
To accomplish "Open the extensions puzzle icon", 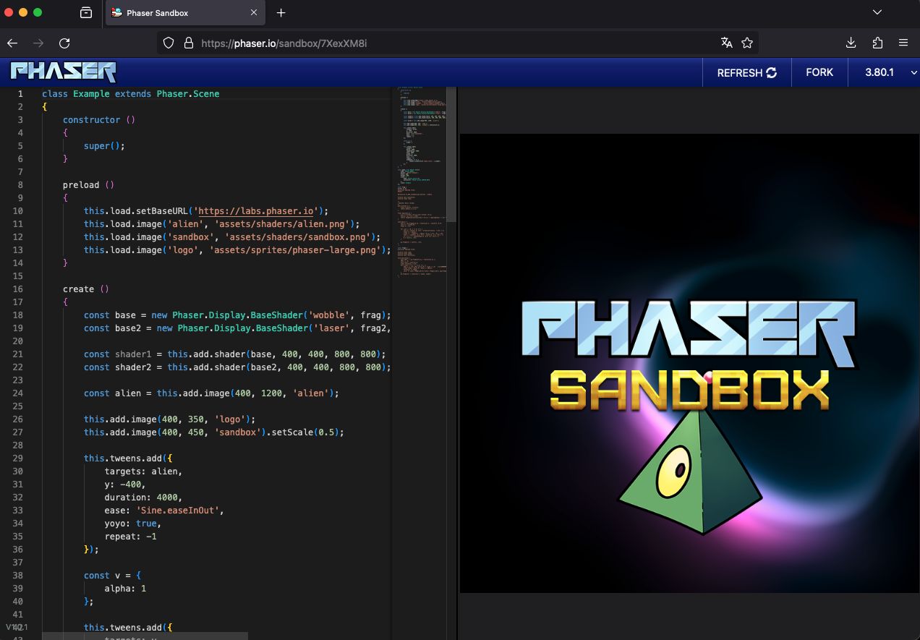I will [877, 43].
